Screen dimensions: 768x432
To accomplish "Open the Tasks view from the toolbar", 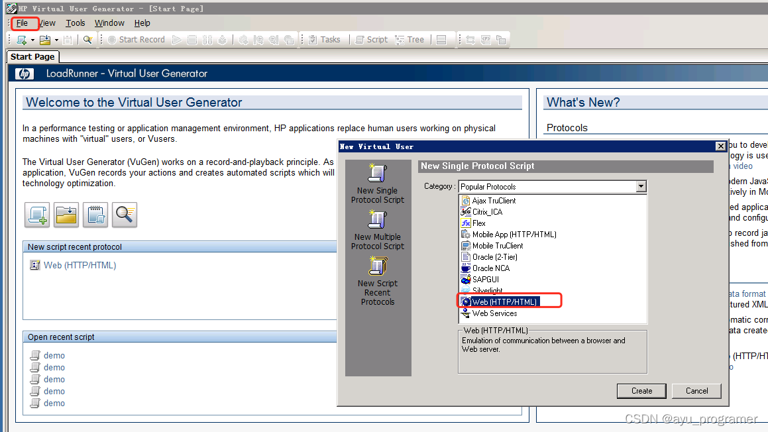I will [324, 40].
